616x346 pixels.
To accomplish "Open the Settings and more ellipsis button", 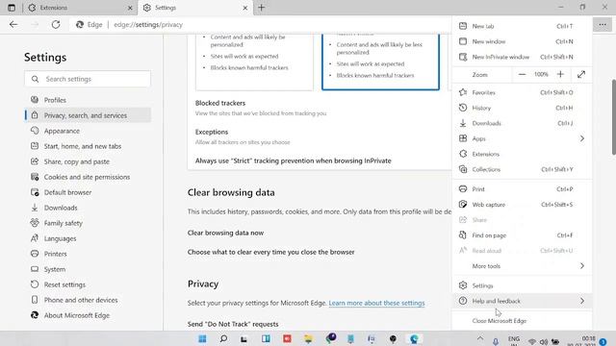I will pos(603,24).
